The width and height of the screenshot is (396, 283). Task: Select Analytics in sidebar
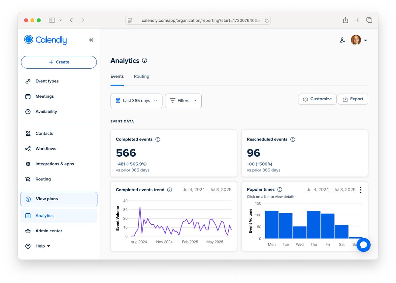59,216
